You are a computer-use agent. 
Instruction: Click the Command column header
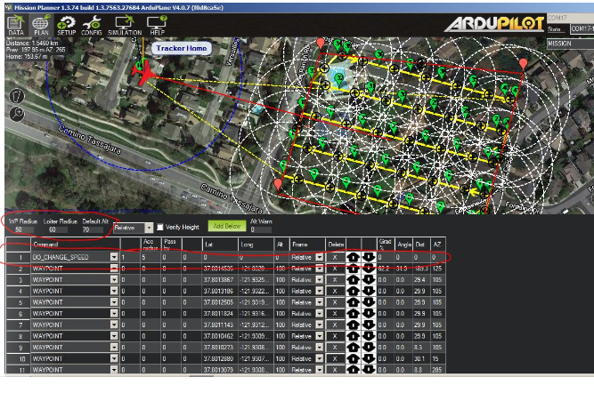75,245
